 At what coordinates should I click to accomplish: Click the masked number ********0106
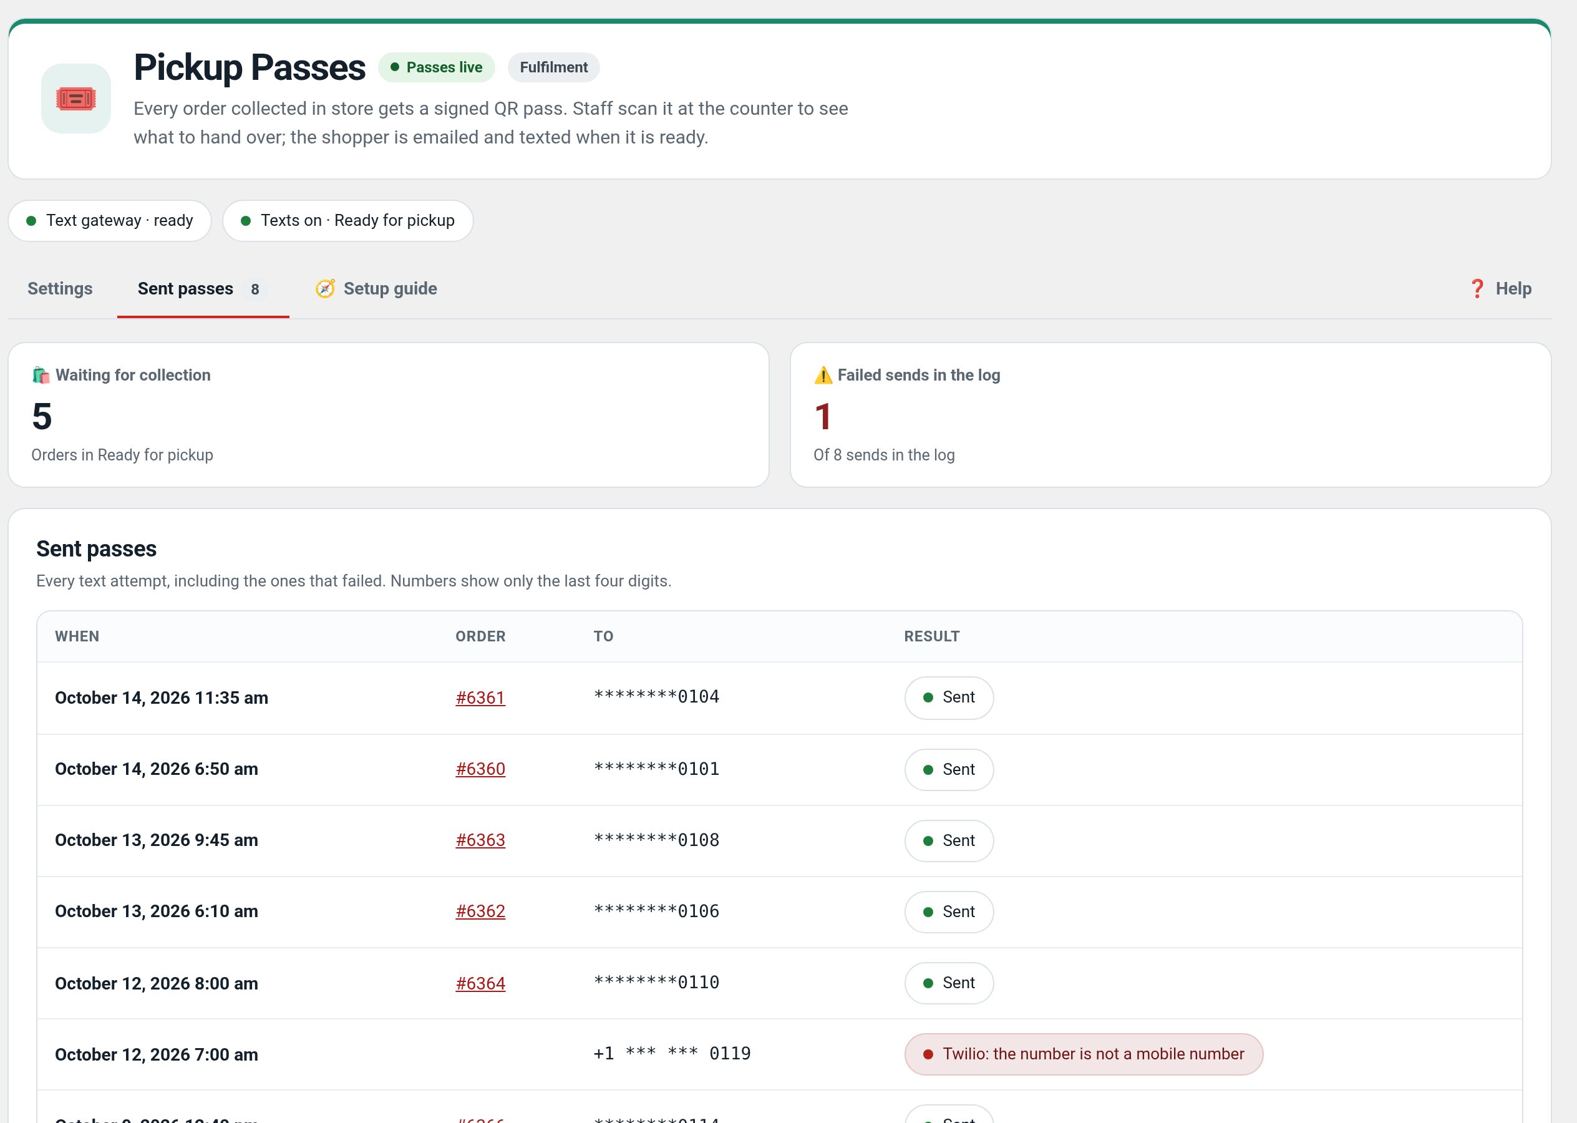point(657,911)
